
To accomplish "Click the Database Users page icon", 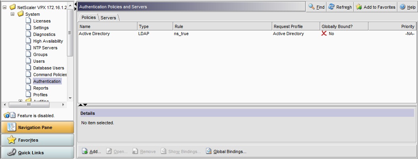I will click(x=28, y=67).
